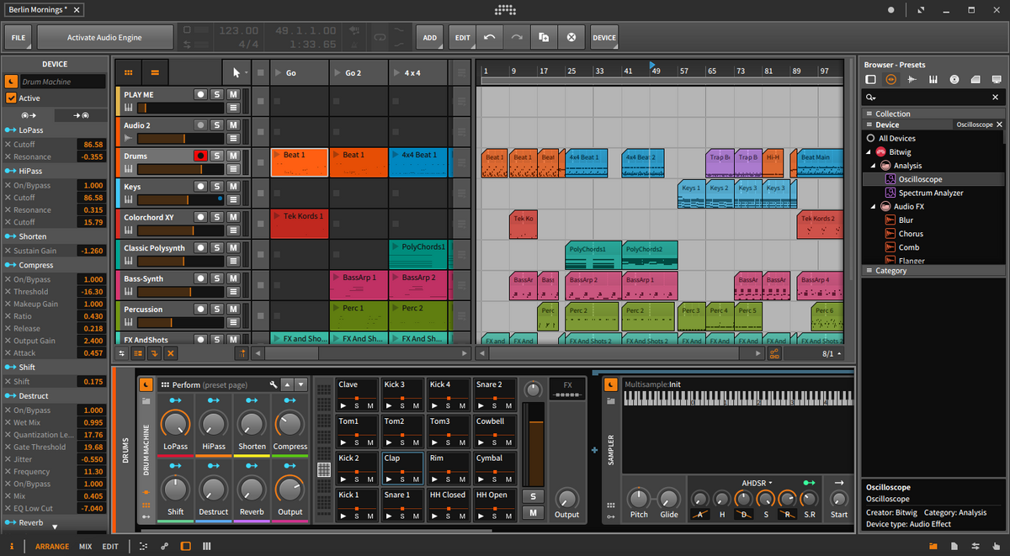Image resolution: width=1010 pixels, height=556 pixels.
Task: Click the Oscilloscope device icon in browser
Action: pos(890,179)
